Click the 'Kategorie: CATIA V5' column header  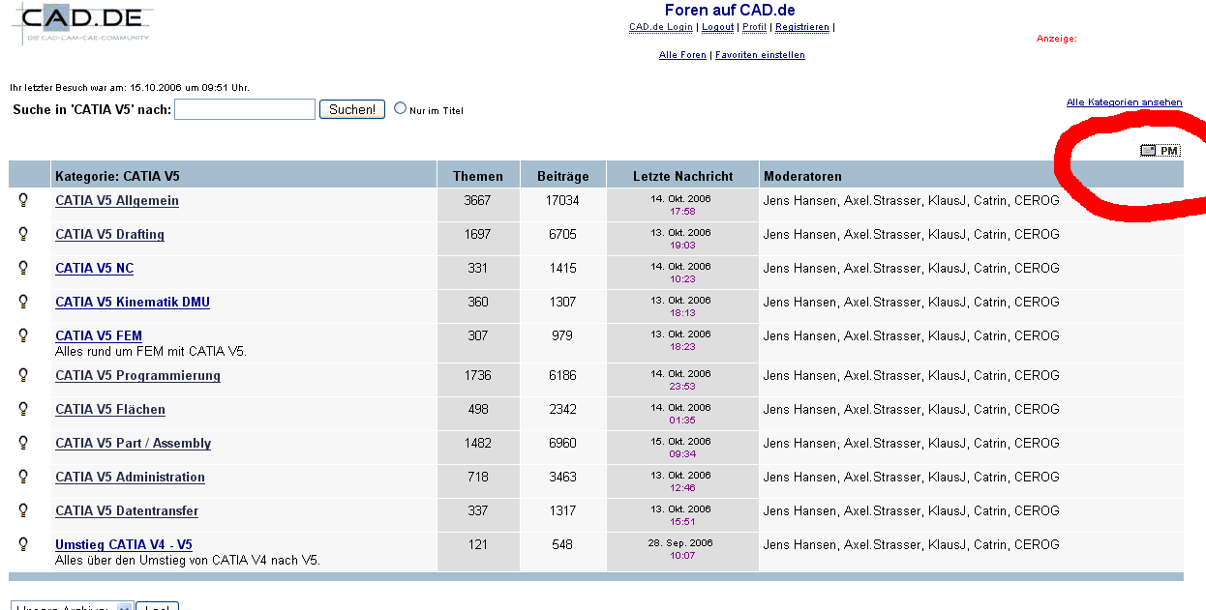pos(117,176)
